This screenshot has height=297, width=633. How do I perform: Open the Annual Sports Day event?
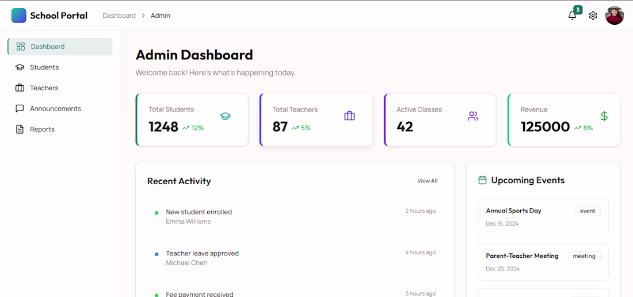click(543, 216)
